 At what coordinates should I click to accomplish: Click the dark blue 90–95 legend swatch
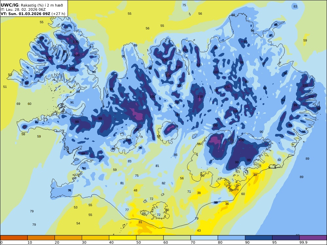pos(259,238)
